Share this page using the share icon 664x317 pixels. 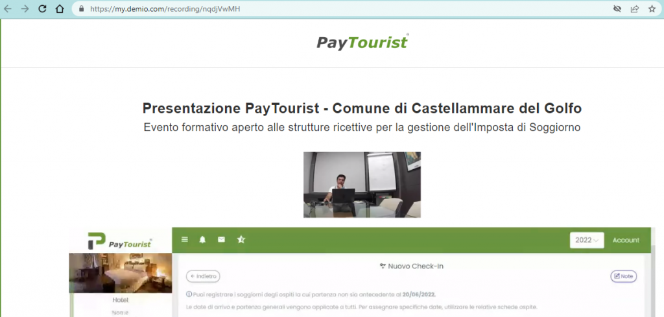pos(634,9)
